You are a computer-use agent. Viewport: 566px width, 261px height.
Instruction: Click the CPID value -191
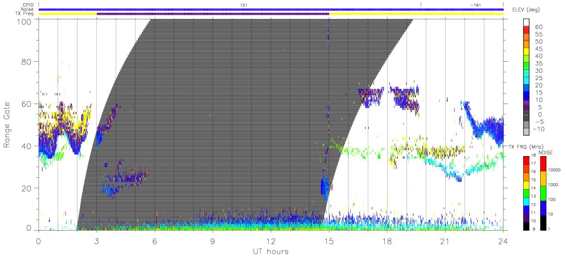point(475,5)
